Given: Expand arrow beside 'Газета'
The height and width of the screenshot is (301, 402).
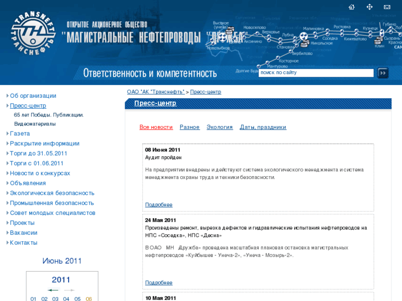Looking at the screenshot, I should point(7,134).
